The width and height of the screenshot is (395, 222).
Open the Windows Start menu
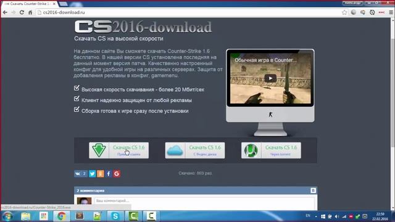(7, 216)
